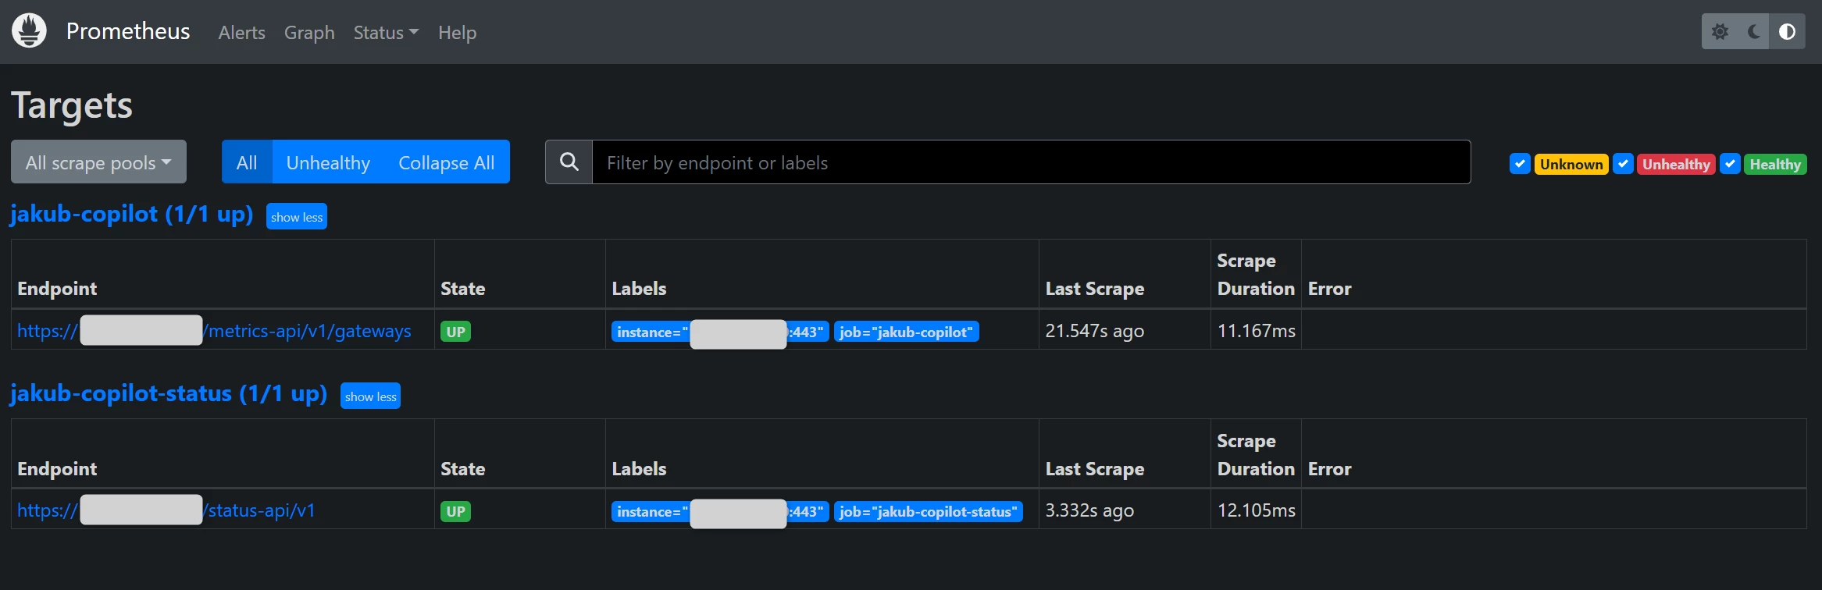This screenshot has height=590, width=1822.
Task: Focus the filter by endpoint field
Action: pos(1031,162)
